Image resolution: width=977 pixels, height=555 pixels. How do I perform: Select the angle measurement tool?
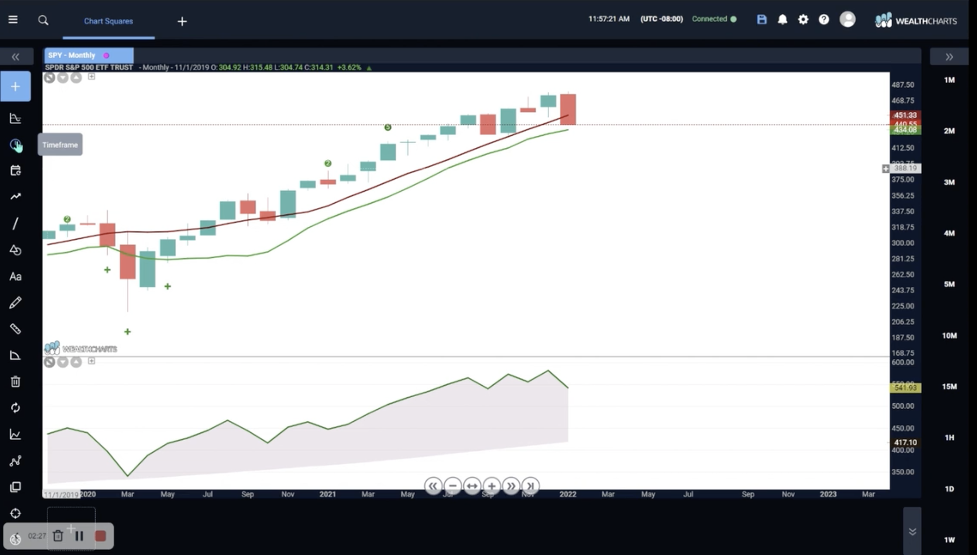pos(15,355)
